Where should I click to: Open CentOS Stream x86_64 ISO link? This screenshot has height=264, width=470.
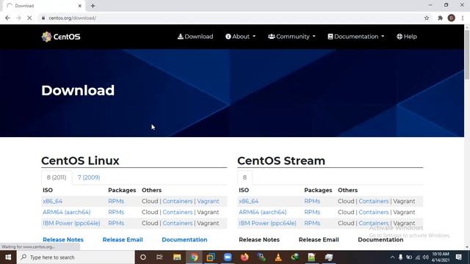248,201
